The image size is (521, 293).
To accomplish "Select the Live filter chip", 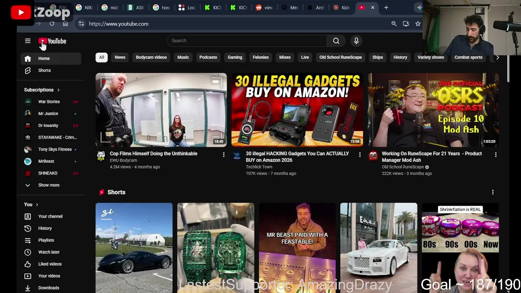I will click(x=305, y=57).
